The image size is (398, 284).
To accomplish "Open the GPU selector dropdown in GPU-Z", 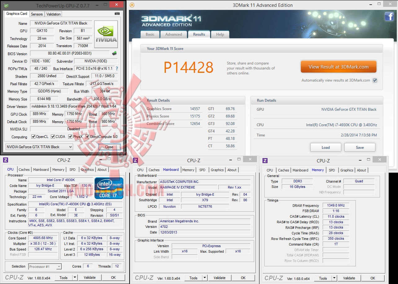I will click(39, 147).
